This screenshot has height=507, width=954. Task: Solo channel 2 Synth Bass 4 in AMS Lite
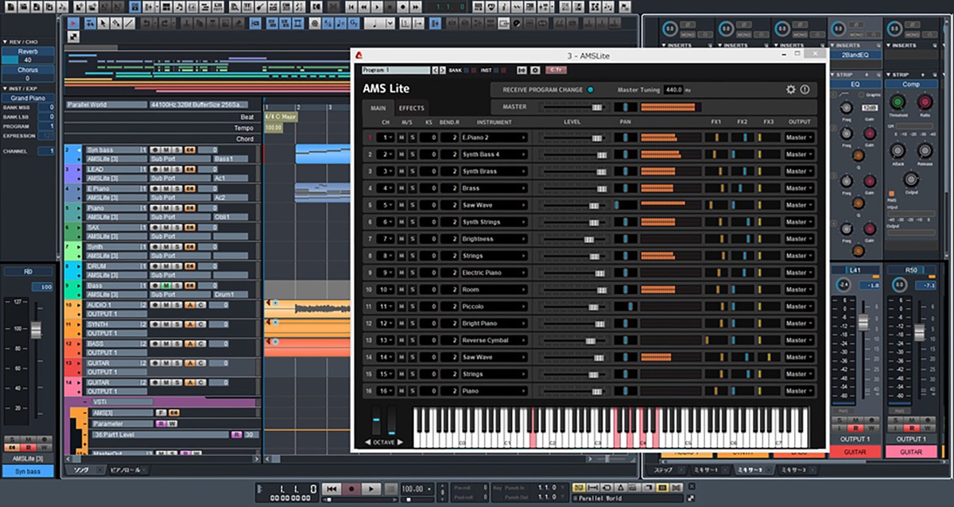point(413,154)
